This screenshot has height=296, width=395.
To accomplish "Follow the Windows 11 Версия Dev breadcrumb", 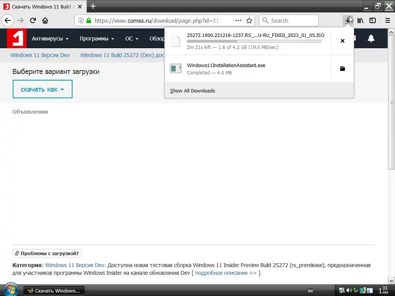I will pyautogui.click(x=40, y=55).
